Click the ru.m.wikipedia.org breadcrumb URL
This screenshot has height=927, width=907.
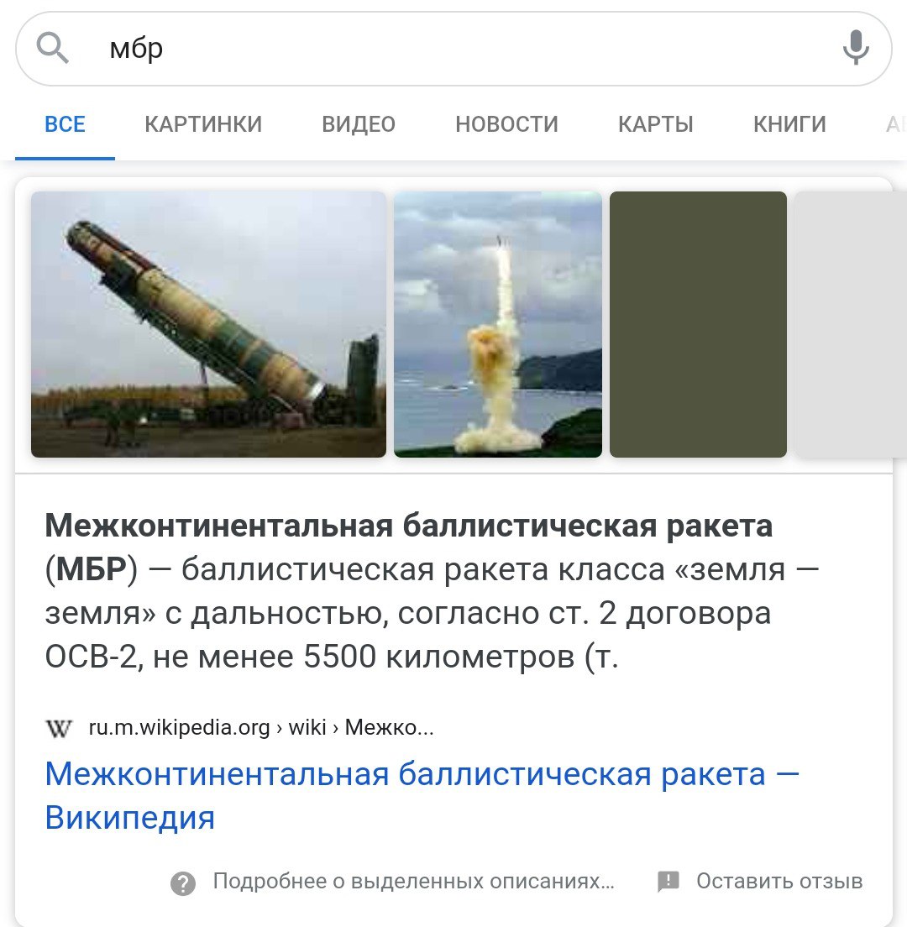[261, 727]
